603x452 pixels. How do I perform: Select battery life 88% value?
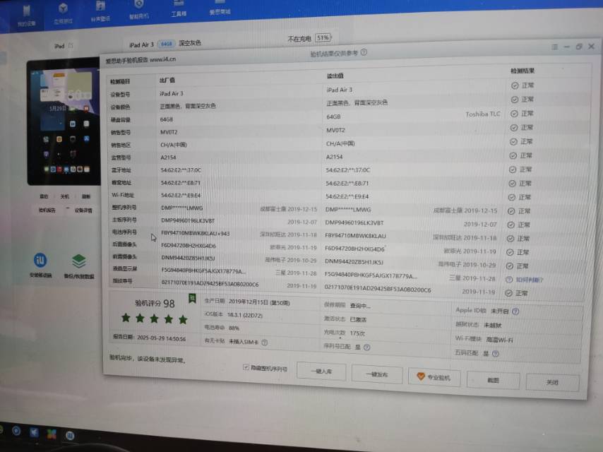point(234,328)
